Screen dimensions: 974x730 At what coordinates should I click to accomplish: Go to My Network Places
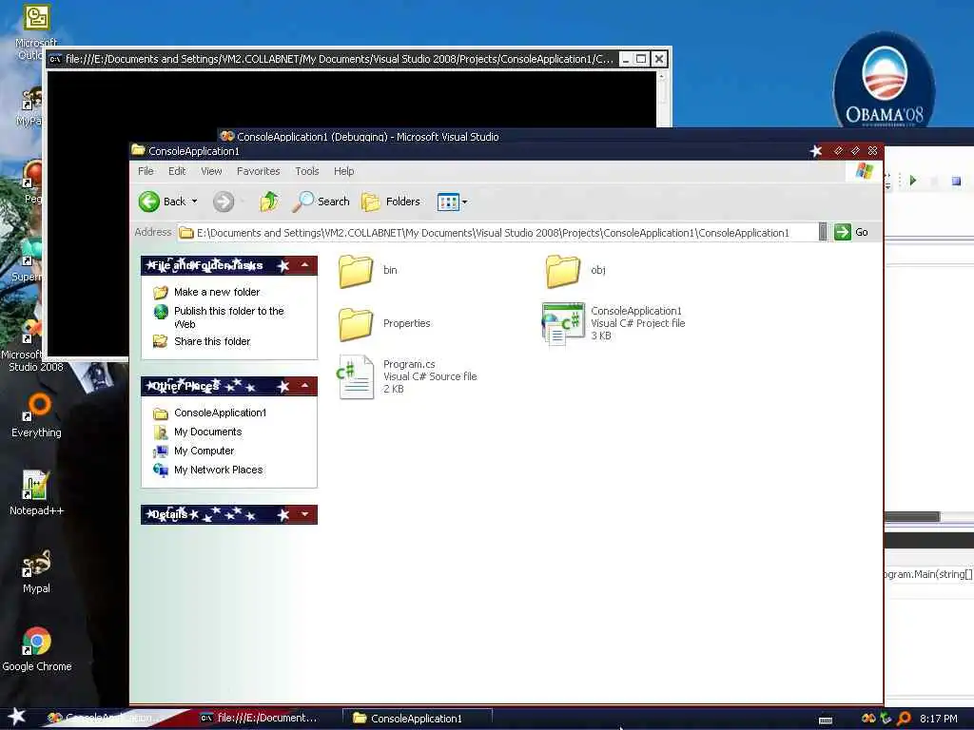click(218, 470)
